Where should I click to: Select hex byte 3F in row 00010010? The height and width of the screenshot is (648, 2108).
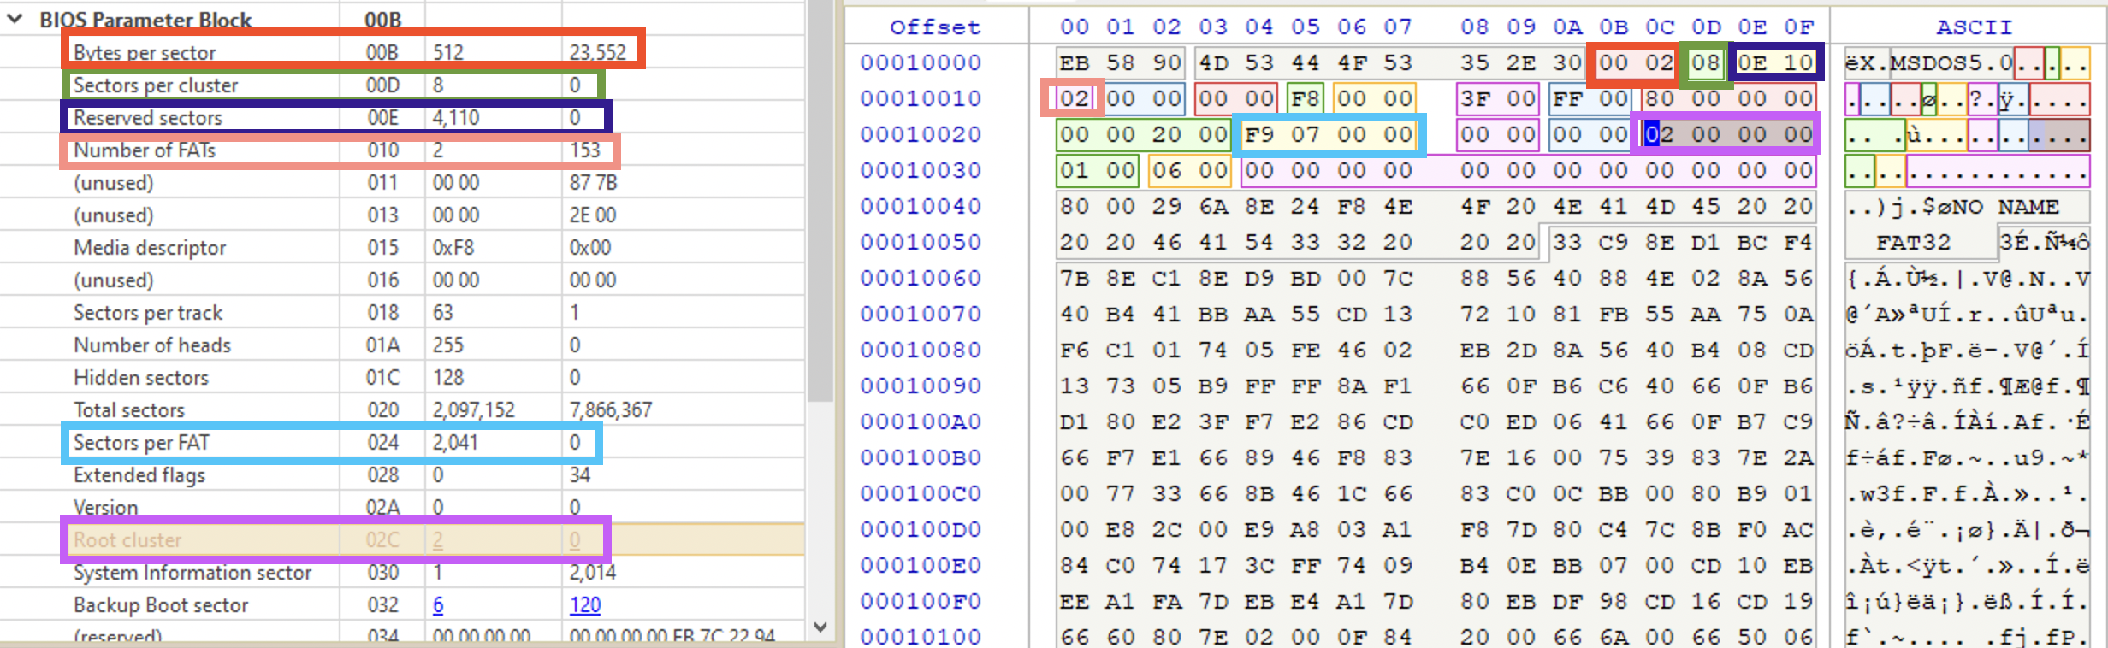(1475, 98)
